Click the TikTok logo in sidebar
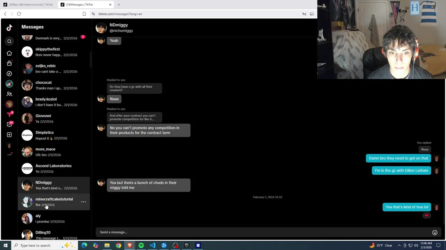 9,28
